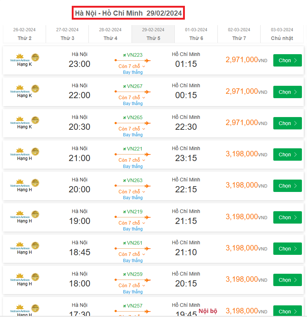Click the green plane icon beside VN259

pos(124,274)
